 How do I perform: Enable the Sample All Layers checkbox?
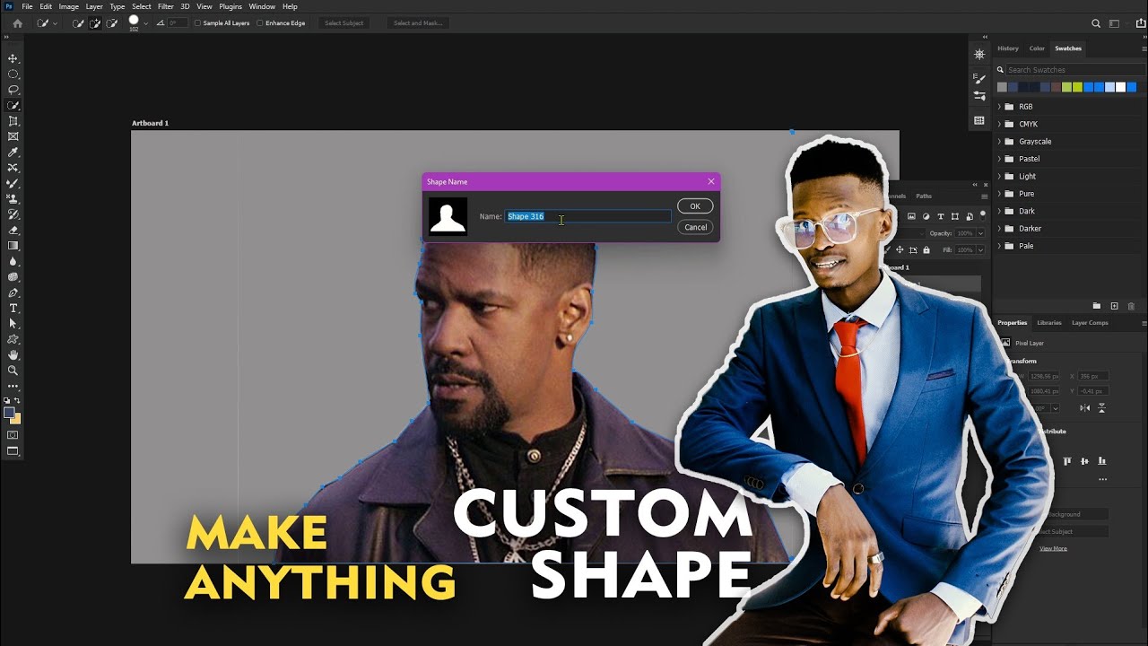click(197, 23)
